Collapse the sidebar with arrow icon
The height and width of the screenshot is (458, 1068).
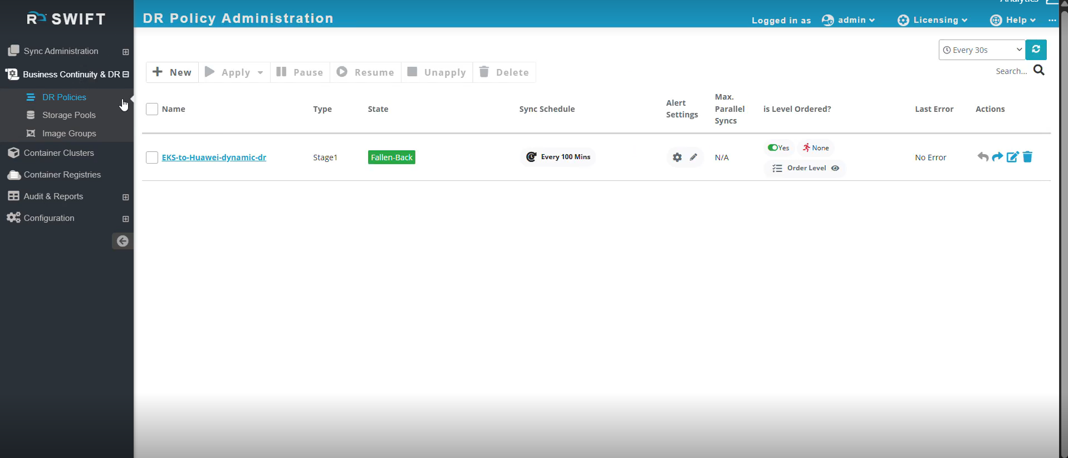[x=123, y=241]
